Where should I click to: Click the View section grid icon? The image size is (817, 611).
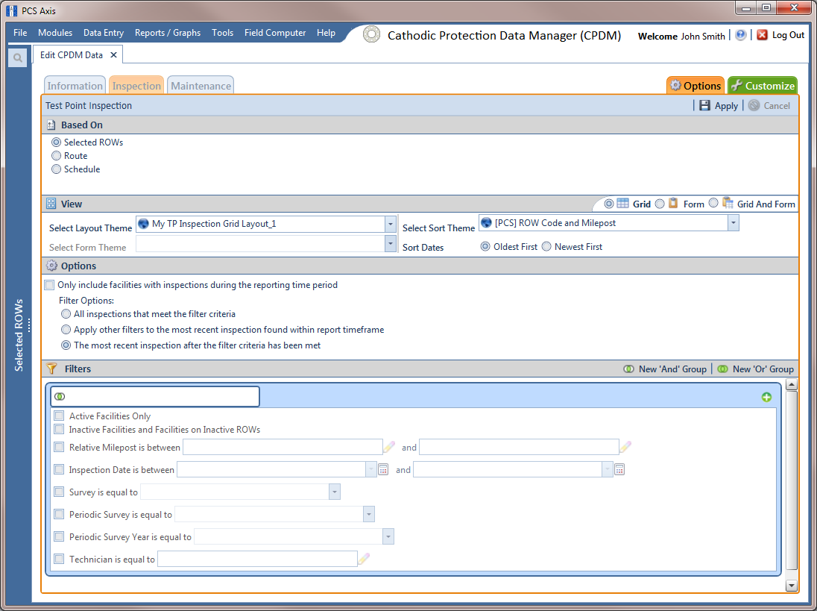coord(51,204)
